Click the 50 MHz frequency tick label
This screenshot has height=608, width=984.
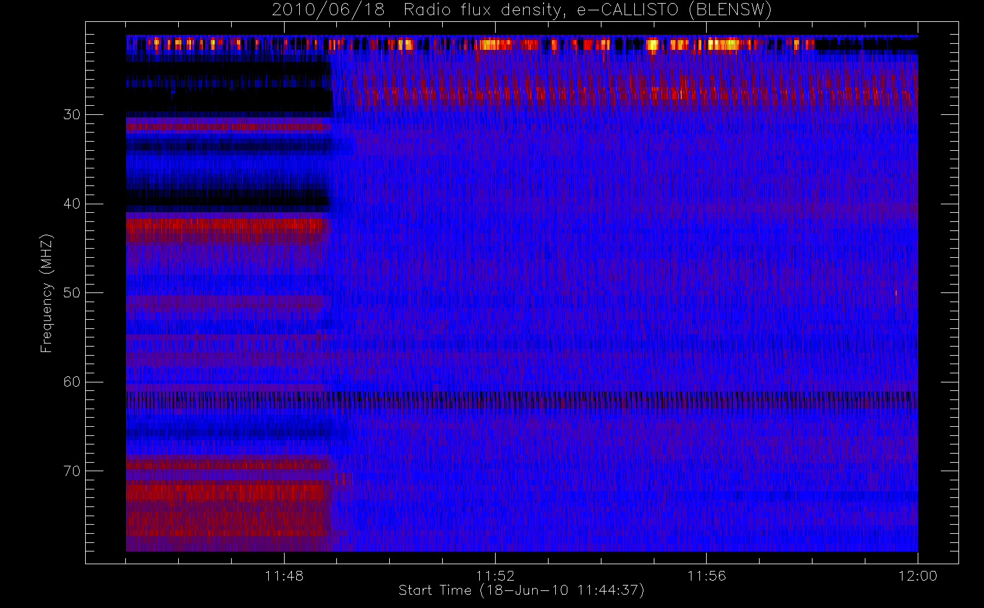point(72,292)
